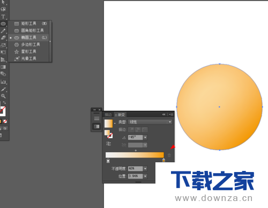
Task: Click the angle field showing -45°
Action: pyautogui.click(x=136, y=137)
